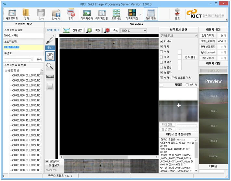Click the Save floppy disk icon
Viewport: 231px width, 181px height.
(41, 14)
